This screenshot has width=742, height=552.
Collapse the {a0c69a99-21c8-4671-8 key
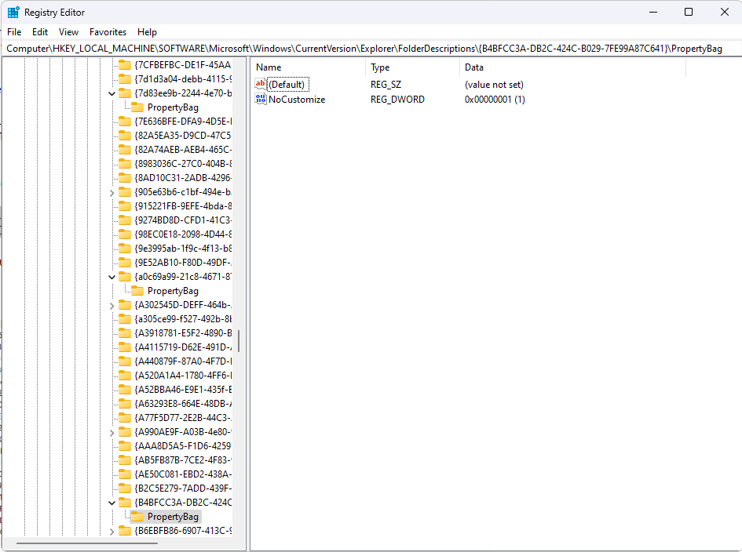(x=111, y=277)
